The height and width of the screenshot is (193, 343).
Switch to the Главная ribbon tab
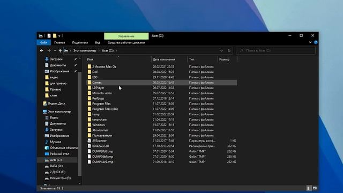[x=59, y=42]
